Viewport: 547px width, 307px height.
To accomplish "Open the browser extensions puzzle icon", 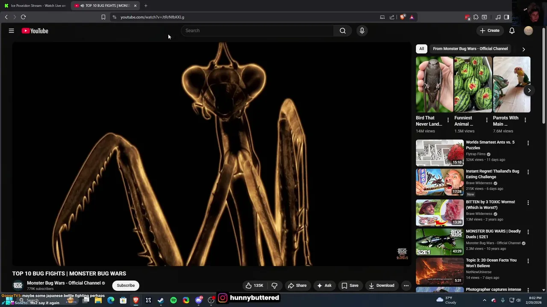I will coord(476,17).
